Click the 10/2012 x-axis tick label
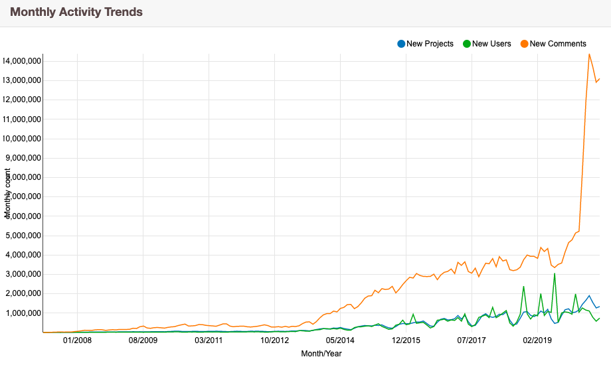Screen dimensions: 611x365 point(274,341)
